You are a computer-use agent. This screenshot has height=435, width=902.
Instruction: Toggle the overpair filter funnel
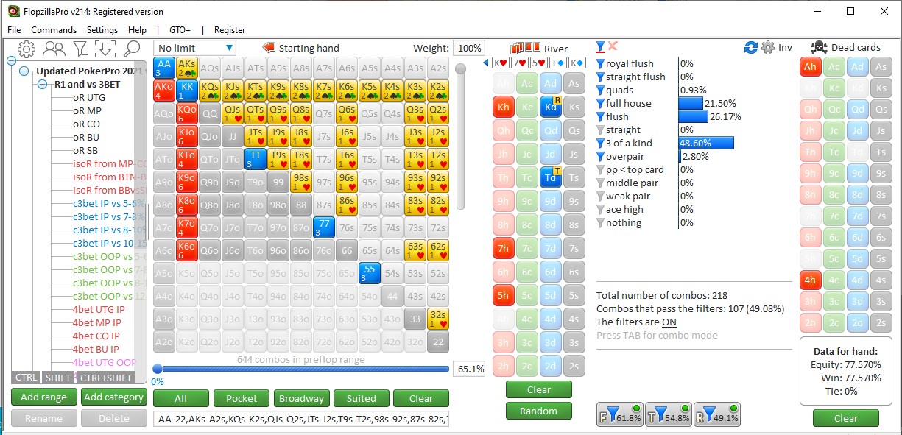pos(600,157)
